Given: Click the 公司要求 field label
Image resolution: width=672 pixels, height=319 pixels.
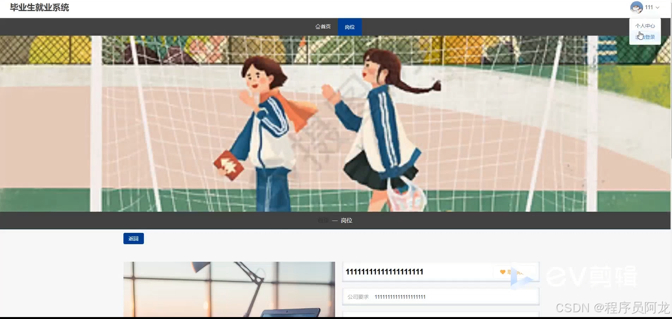Looking at the screenshot, I should (x=358, y=297).
